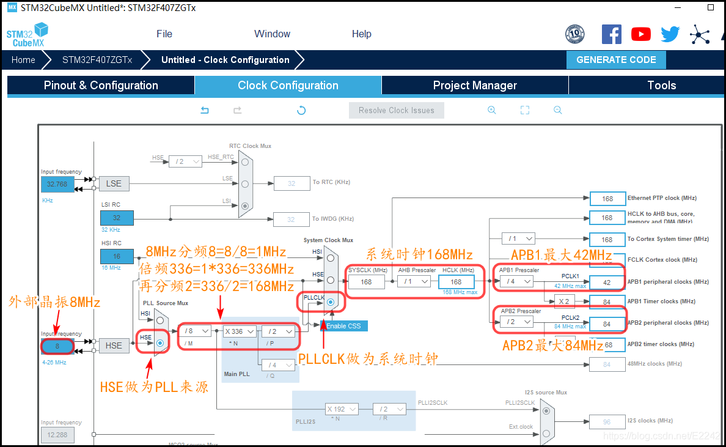Select PLLI2SCLK in I2S source Mux

click(546, 411)
